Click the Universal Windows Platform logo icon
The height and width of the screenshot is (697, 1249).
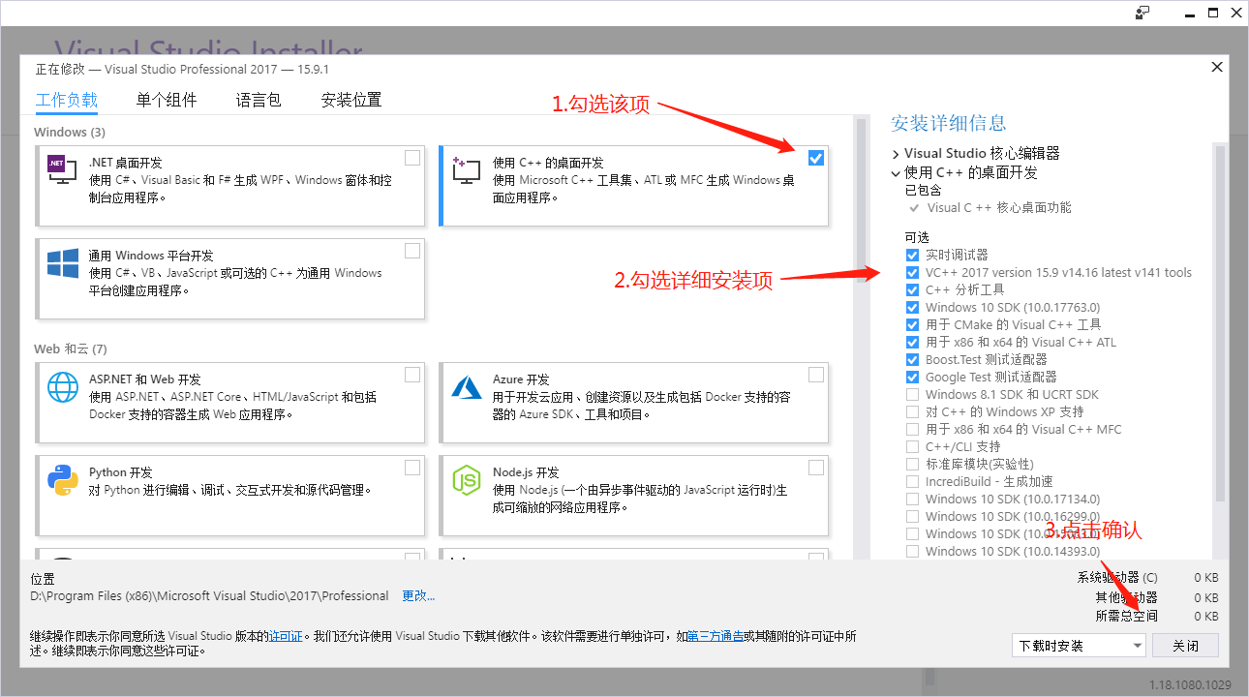(62, 263)
